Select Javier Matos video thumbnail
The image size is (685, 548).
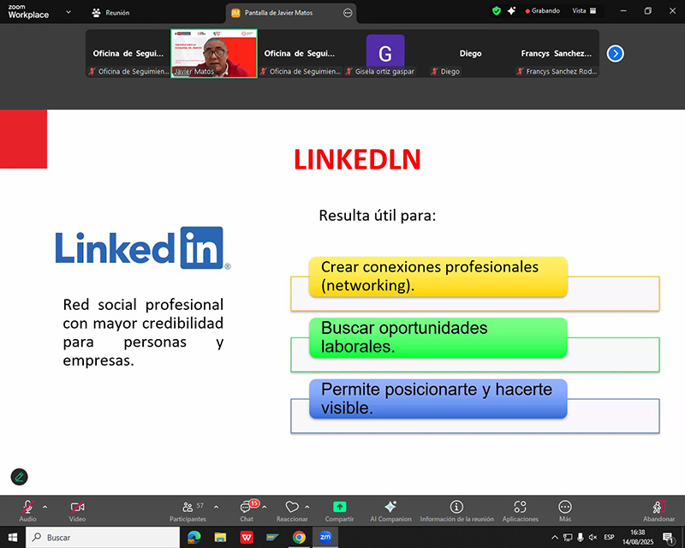pos(213,53)
